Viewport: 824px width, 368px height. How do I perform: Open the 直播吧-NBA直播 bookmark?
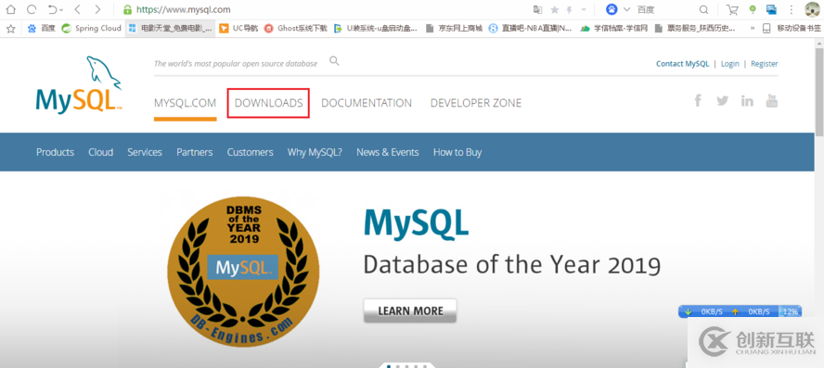click(x=530, y=29)
